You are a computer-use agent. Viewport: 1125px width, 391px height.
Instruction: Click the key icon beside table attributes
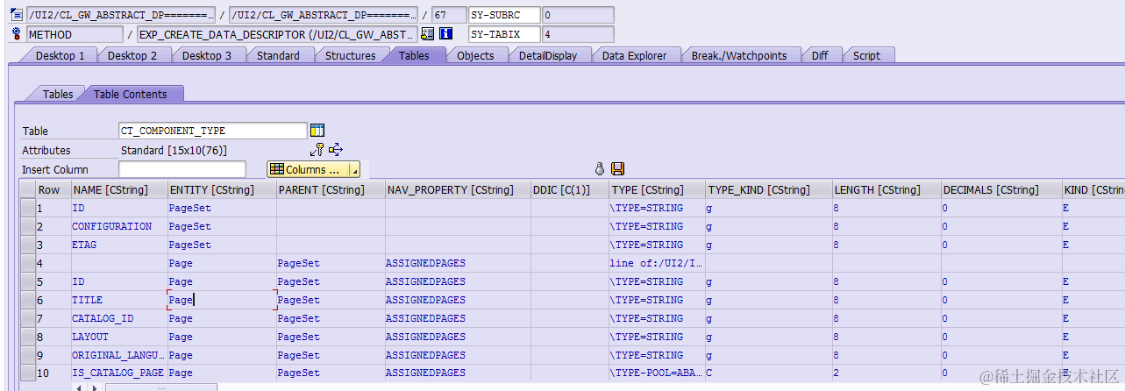tap(317, 150)
